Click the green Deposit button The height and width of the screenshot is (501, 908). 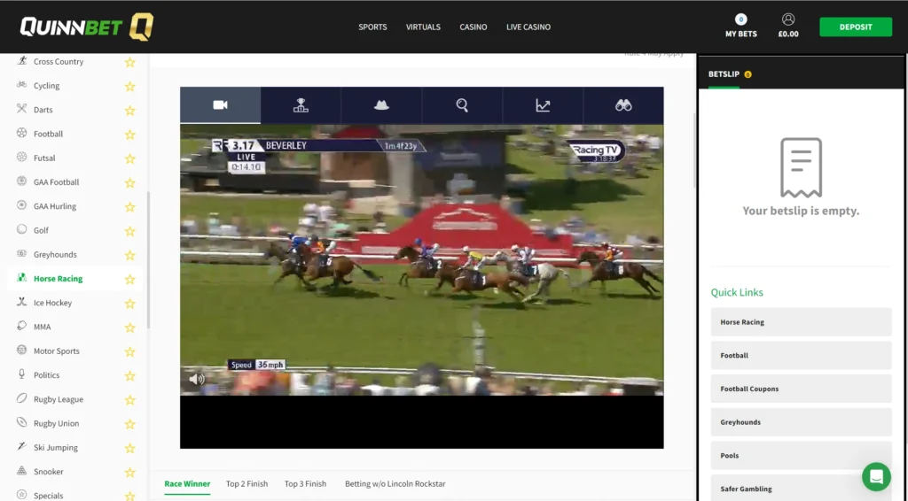856,27
